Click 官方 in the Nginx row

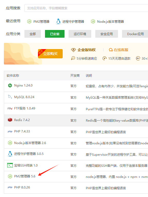click(x=73, y=86)
